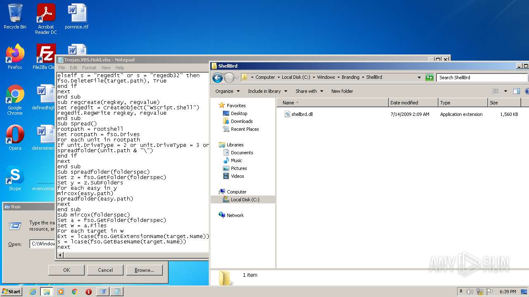
Task: Open pornnice.rtf desktop file
Action: [77, 16]
